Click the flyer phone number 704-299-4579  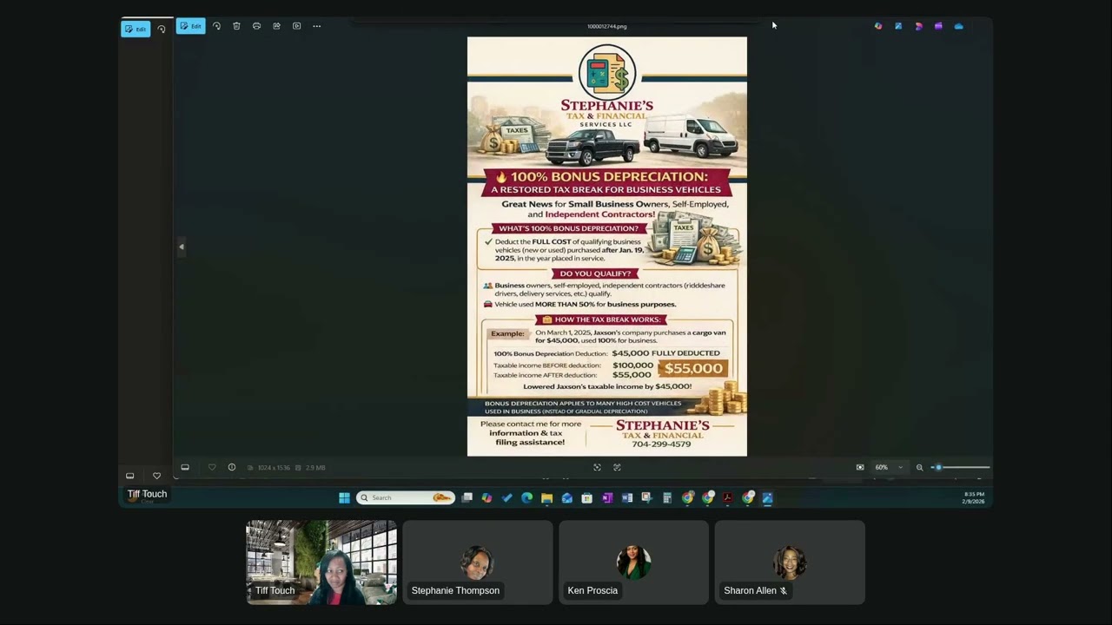pyautogui.click(x=661, y=444)
